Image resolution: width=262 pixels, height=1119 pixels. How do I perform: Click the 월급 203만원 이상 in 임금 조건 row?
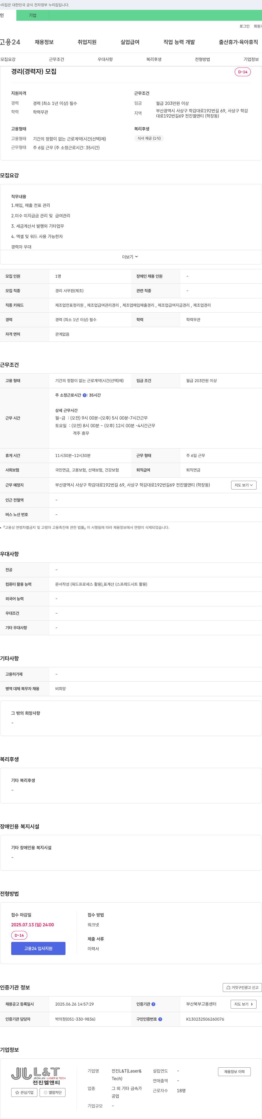tap(201, 380)
